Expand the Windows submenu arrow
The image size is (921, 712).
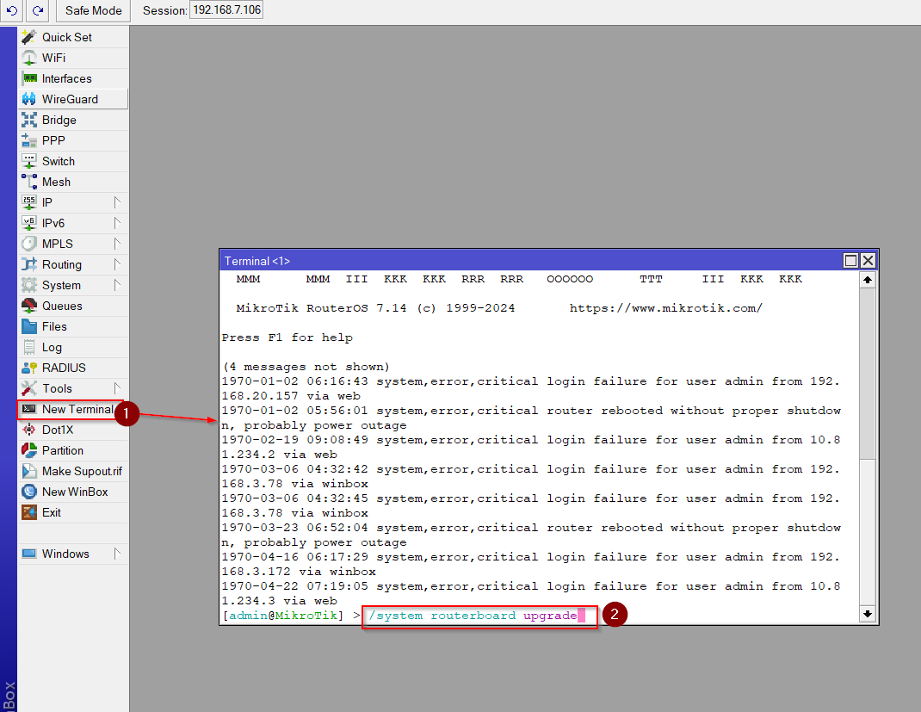click(x=117, y=554)
